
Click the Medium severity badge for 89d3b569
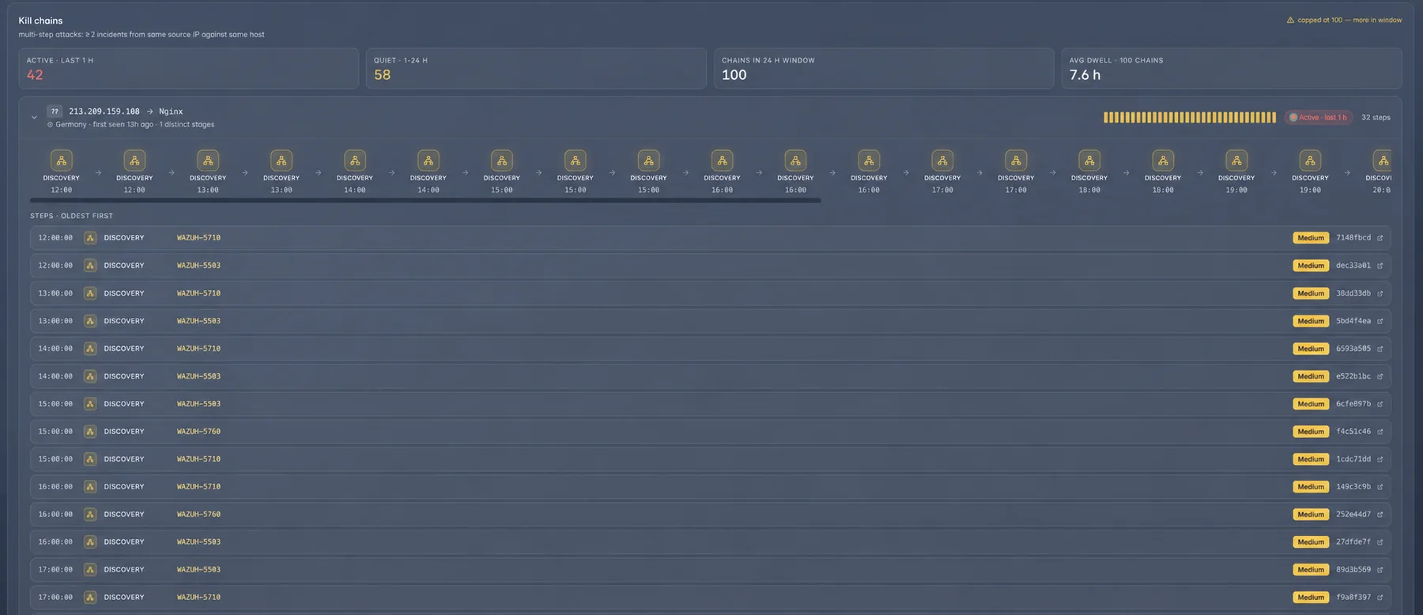pyautogui.click(x=1311, y=570)
